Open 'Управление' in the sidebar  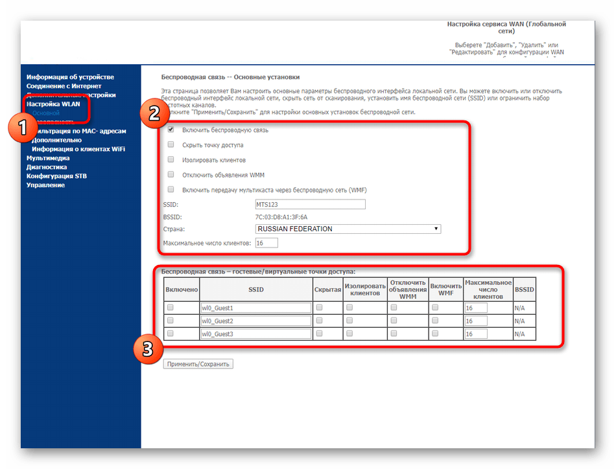point(45,185)
